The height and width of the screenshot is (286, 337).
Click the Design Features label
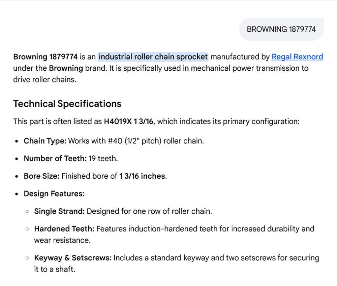(54, 194)
